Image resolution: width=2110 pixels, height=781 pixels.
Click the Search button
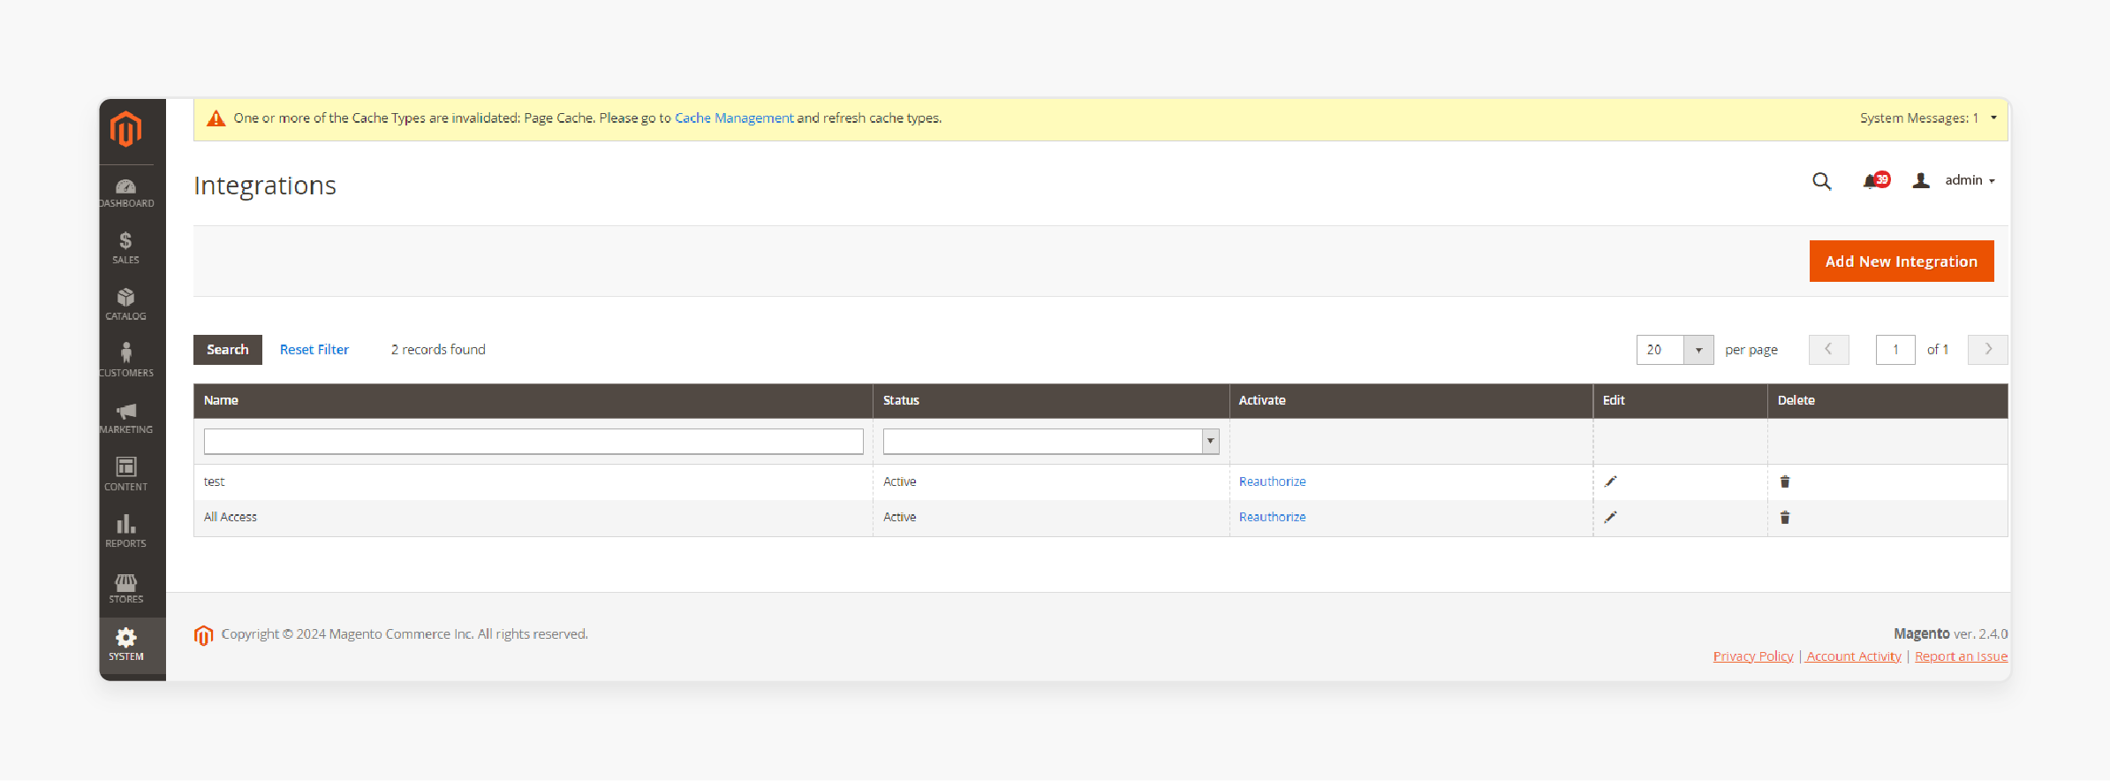pos(228,350)
